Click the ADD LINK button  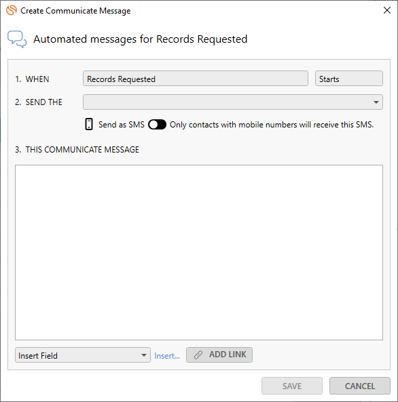point(219,355)
